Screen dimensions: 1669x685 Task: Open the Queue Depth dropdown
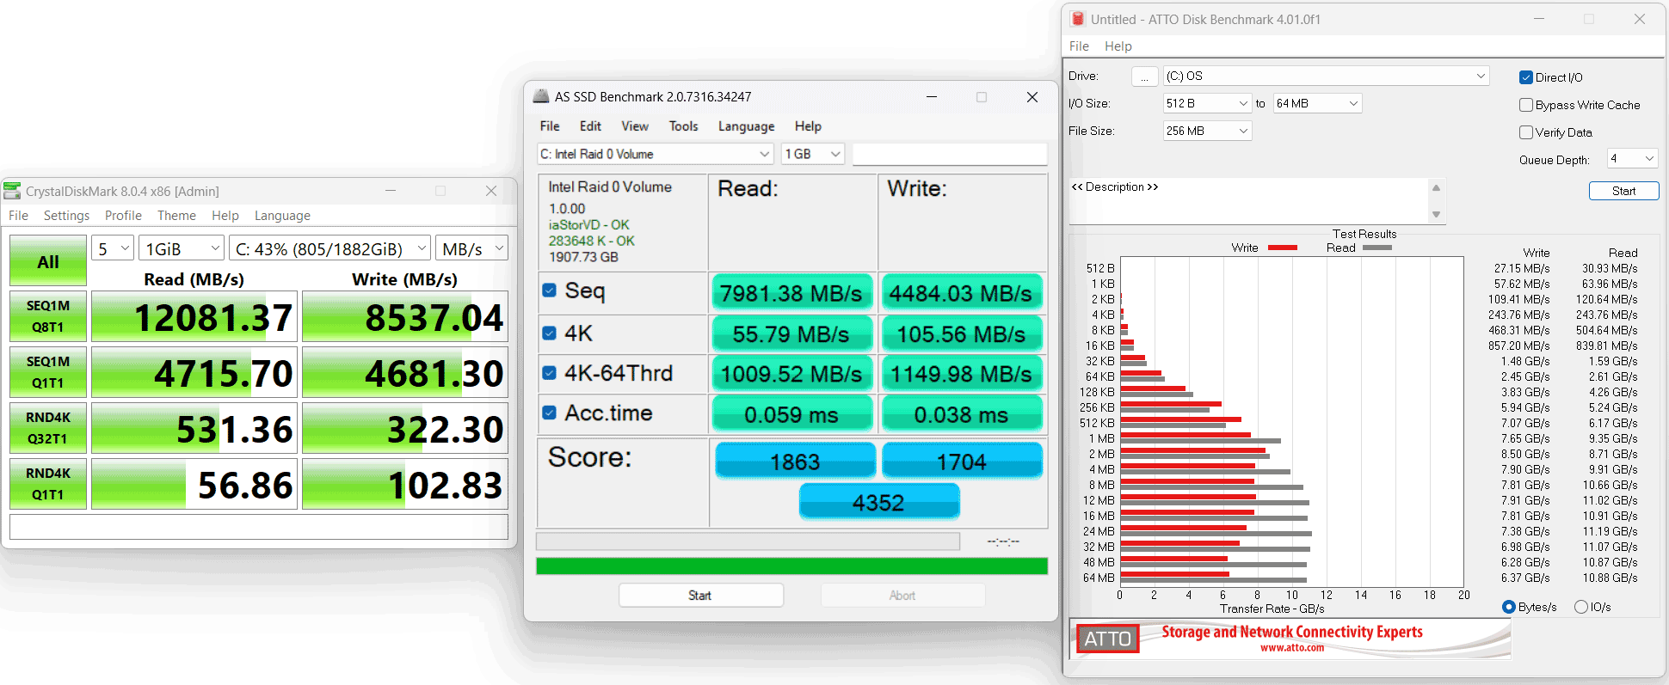click(1632, 158)
